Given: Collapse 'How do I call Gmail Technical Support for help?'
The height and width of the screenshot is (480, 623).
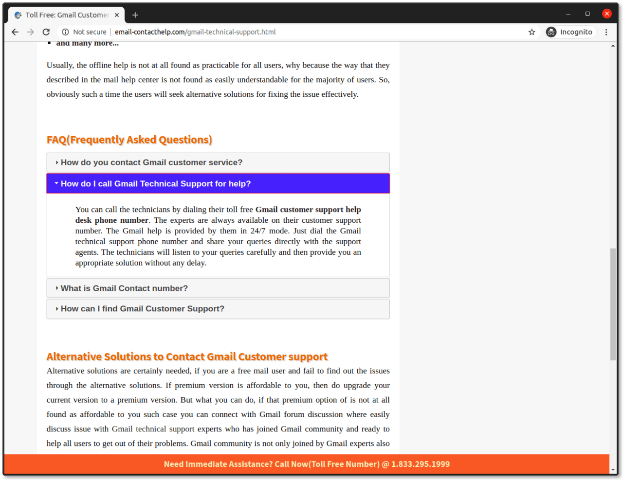Looking at the screenshot, I should tap(218, 183).
